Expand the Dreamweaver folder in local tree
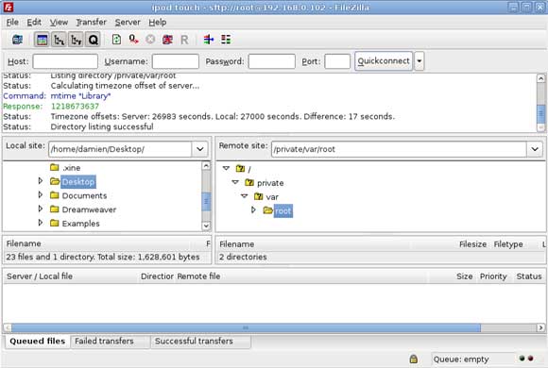Viewport: 548px width, 368px height. pyautogui.click(x=41, y=209)
